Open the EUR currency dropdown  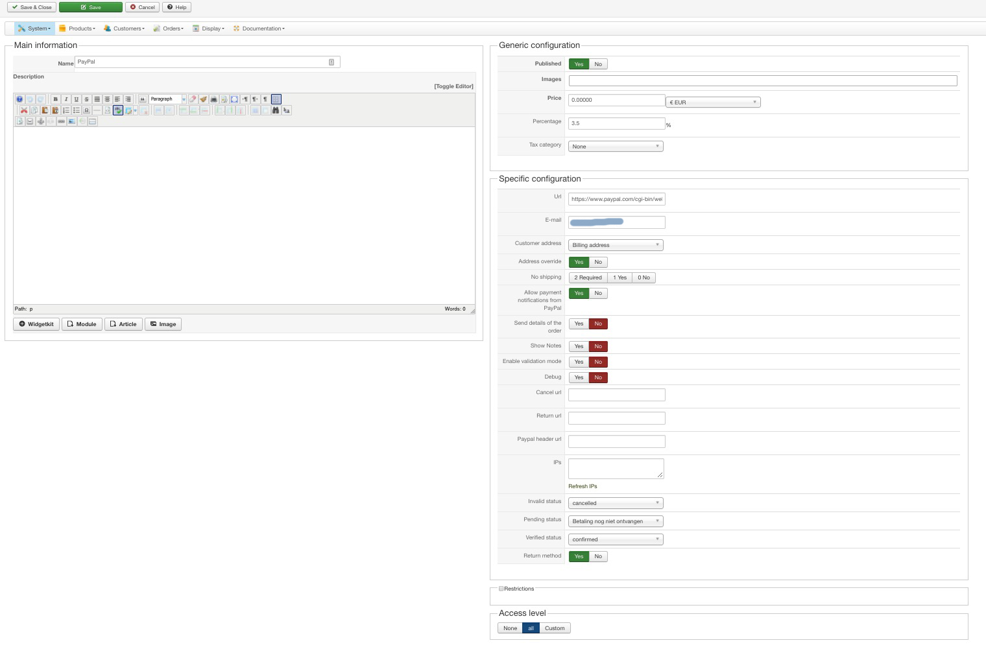[713, 102]
